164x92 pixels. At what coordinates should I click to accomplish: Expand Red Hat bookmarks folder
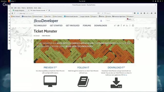click(x=48, y=16)
